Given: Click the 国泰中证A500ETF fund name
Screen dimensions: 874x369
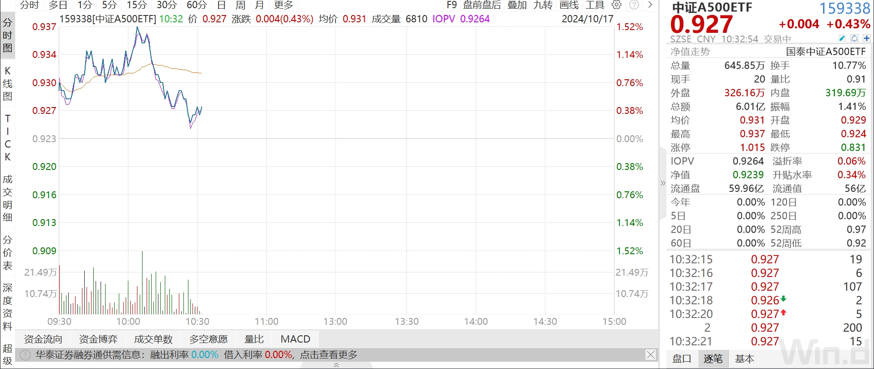Looking at the screenshot, I should pyautogui.click(x=826, y=52).
